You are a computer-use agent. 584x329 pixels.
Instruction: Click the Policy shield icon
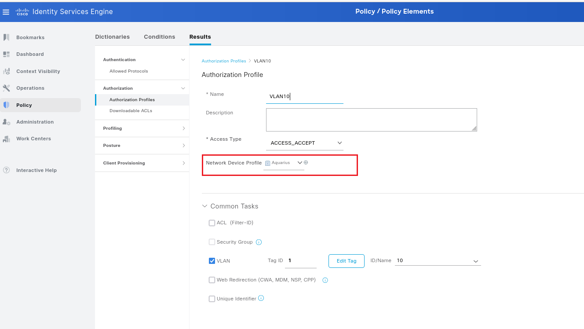click(6, 105)
